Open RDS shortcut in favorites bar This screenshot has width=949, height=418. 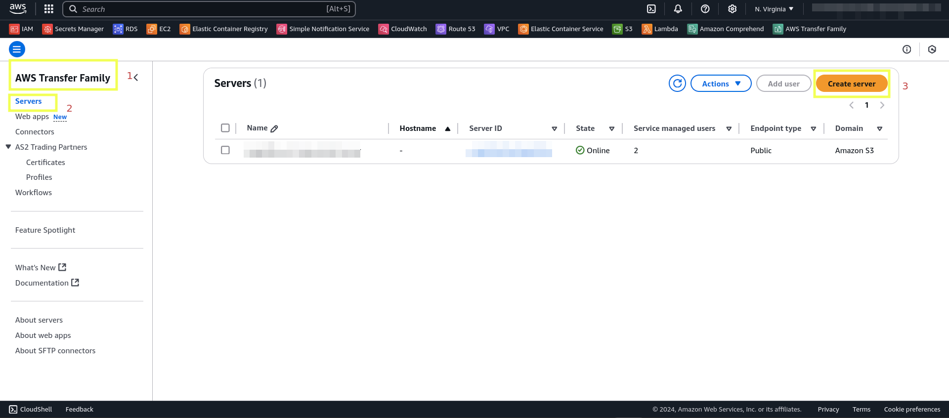[126, 29]
